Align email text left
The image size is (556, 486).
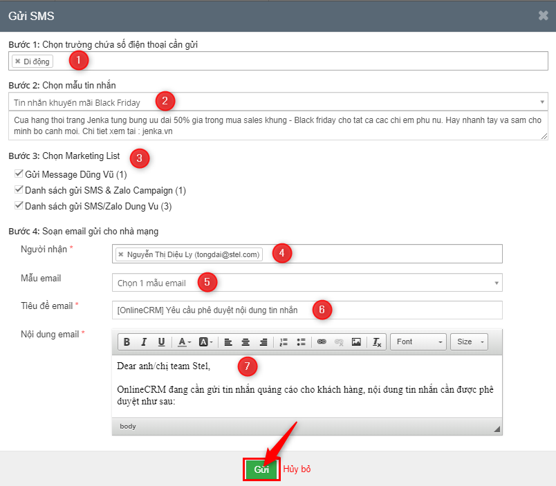(228, 342)
